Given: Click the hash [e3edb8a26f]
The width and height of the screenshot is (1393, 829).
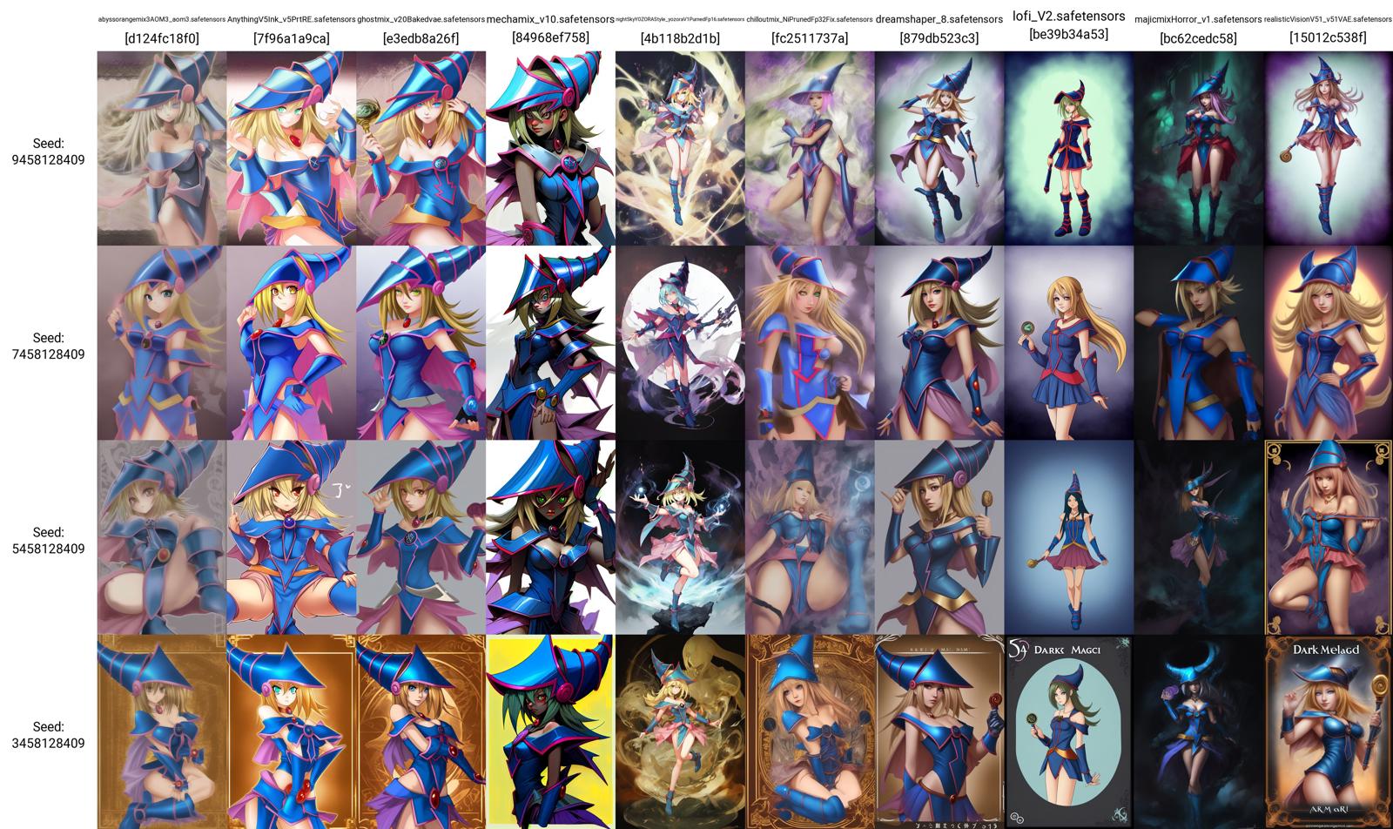Looking at the screenshot, I should click(x=421, y=38).
